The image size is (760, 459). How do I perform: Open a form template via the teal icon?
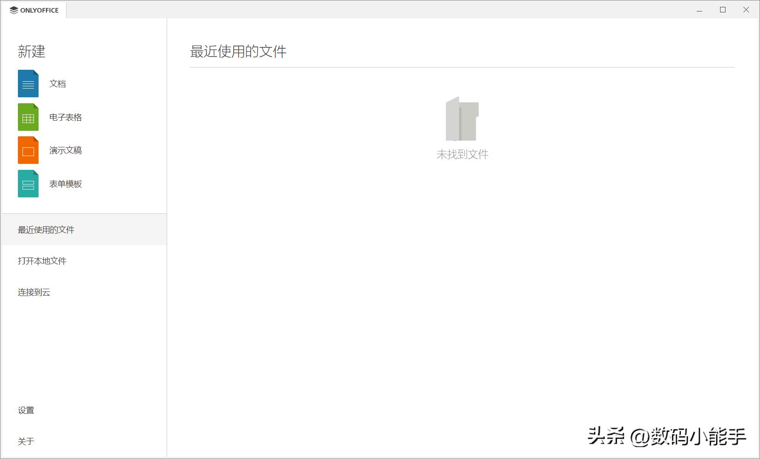click(28, 183)
